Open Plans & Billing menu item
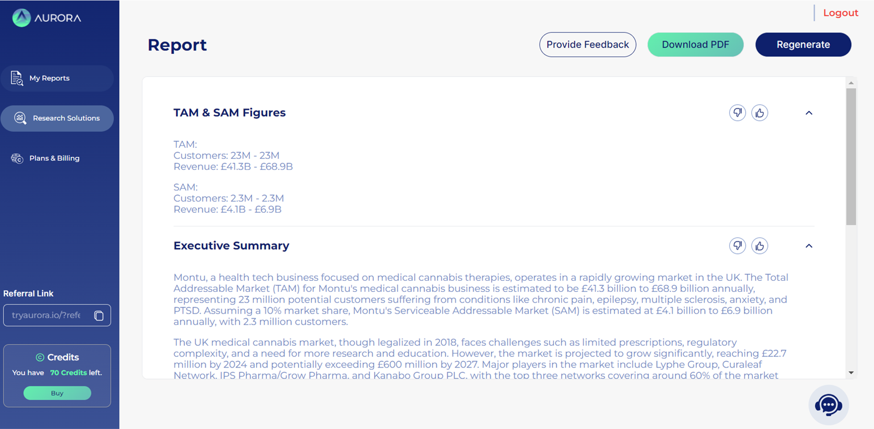 [x=57, y=158]
